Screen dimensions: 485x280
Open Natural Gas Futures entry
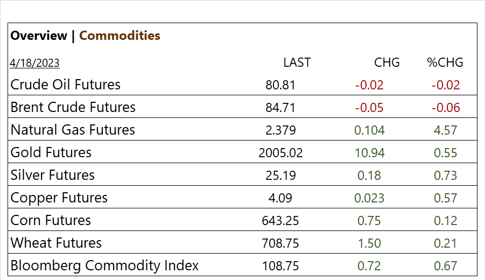[73, 130]
